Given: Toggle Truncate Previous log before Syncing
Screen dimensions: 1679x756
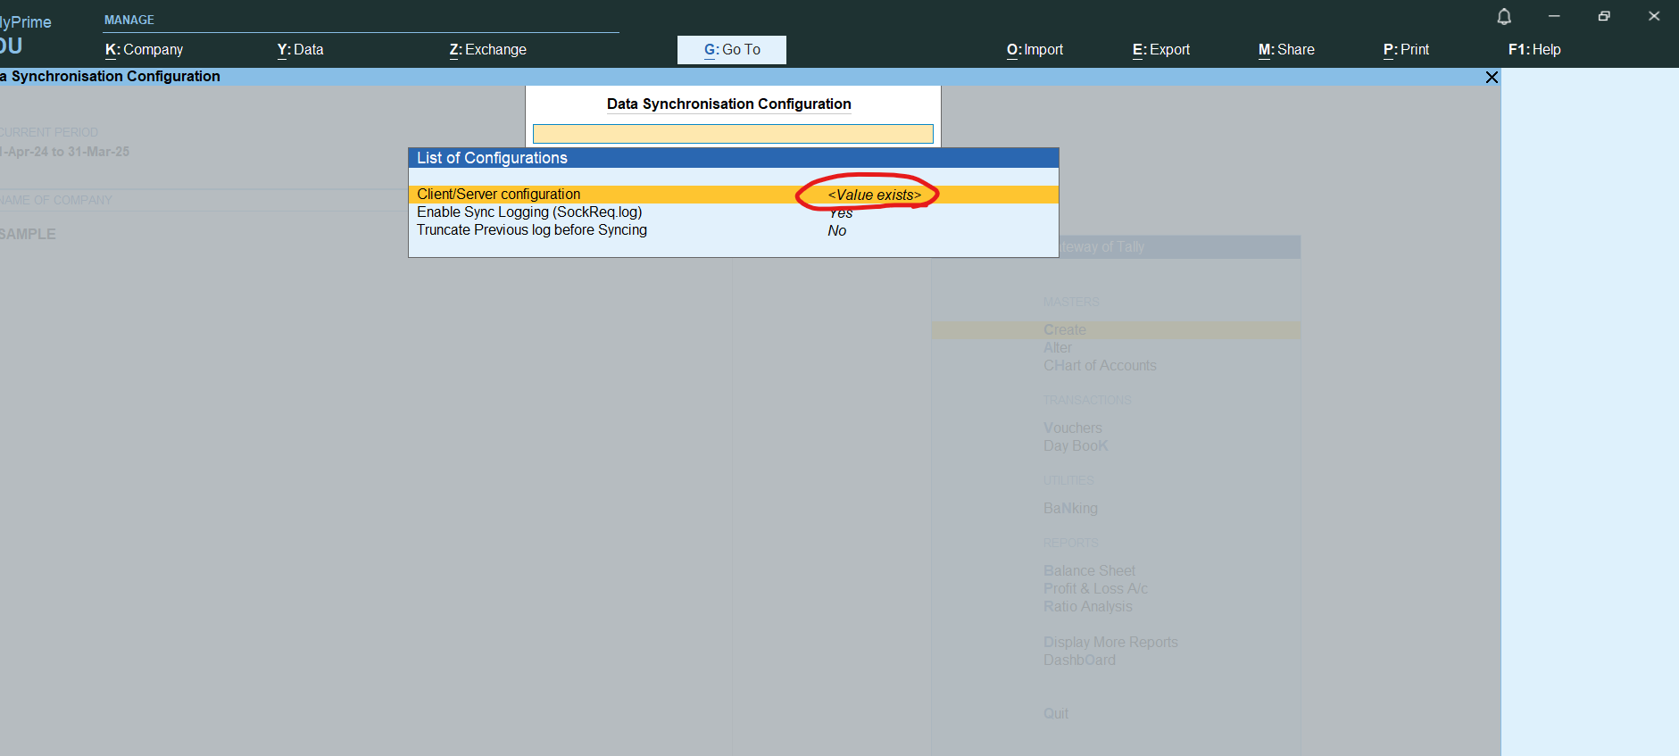Looking at the screenshot, I should (x=532, y=230).
